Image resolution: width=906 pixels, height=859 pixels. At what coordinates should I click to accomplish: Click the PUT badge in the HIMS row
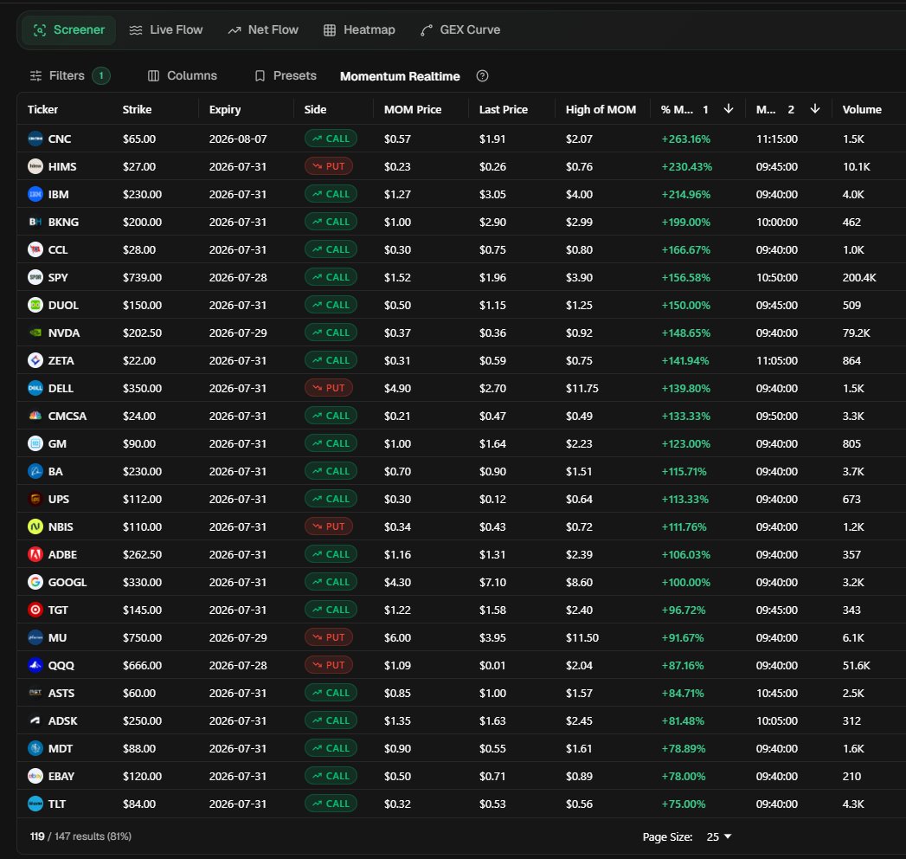pos(329,166)
